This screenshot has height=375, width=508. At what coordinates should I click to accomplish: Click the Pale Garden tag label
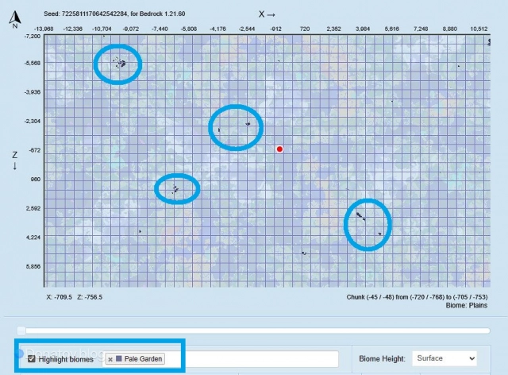pos(143,359)
